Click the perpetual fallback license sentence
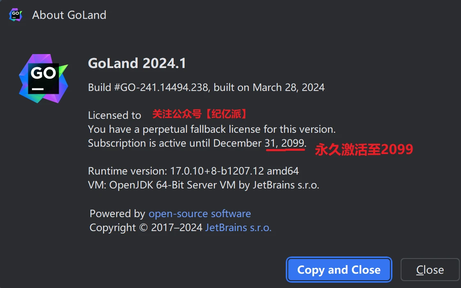 coord(212,129)
